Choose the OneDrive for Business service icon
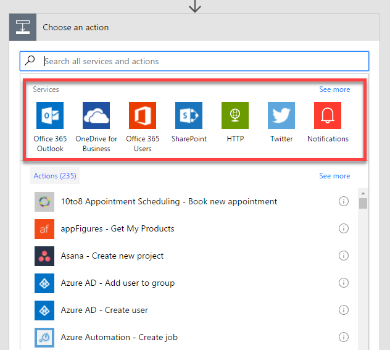The image size is (390, 350). 96,115
